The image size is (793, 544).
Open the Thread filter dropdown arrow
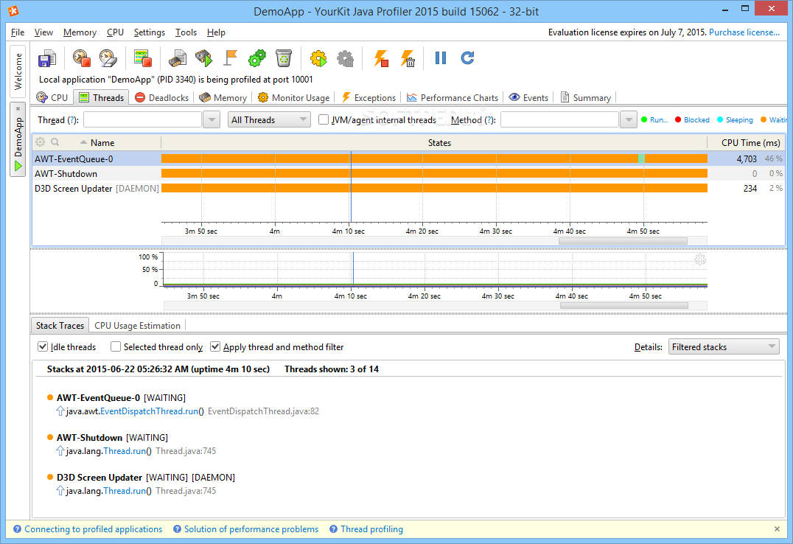212,120
